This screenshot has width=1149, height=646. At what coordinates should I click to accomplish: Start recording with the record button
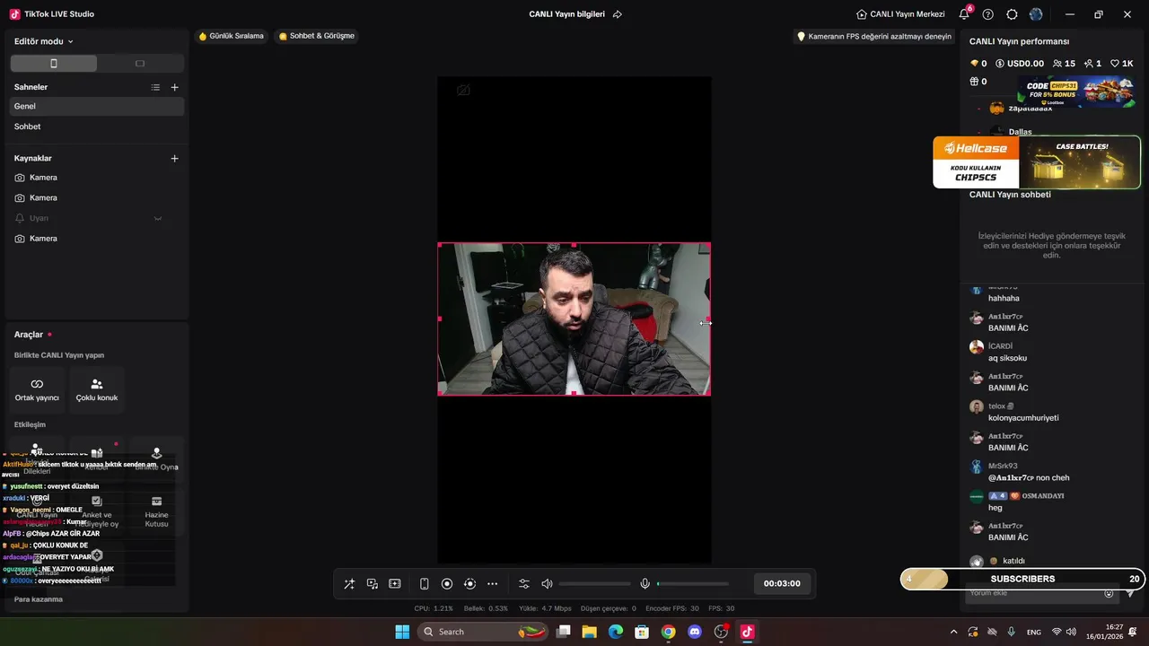click(447, 584)
